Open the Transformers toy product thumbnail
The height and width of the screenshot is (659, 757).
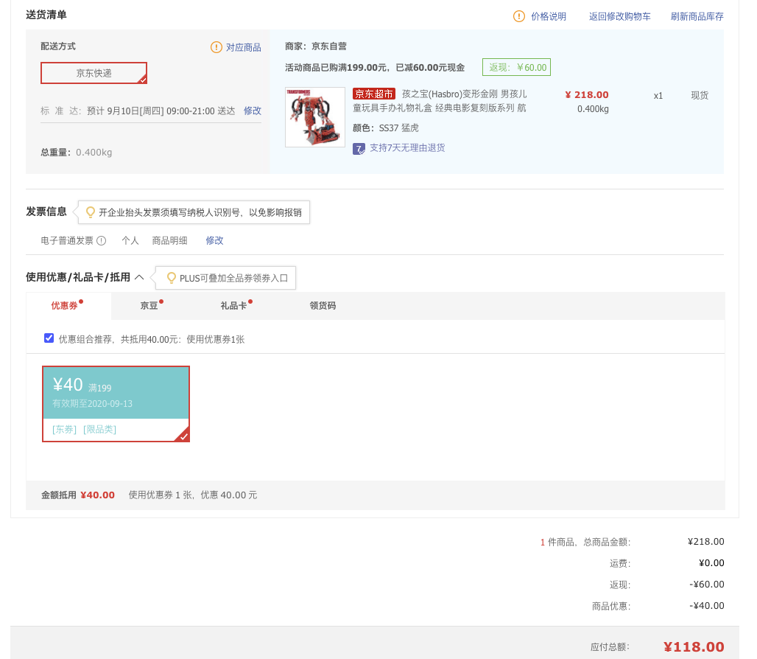pyautogui.click(x=314, y=117)
